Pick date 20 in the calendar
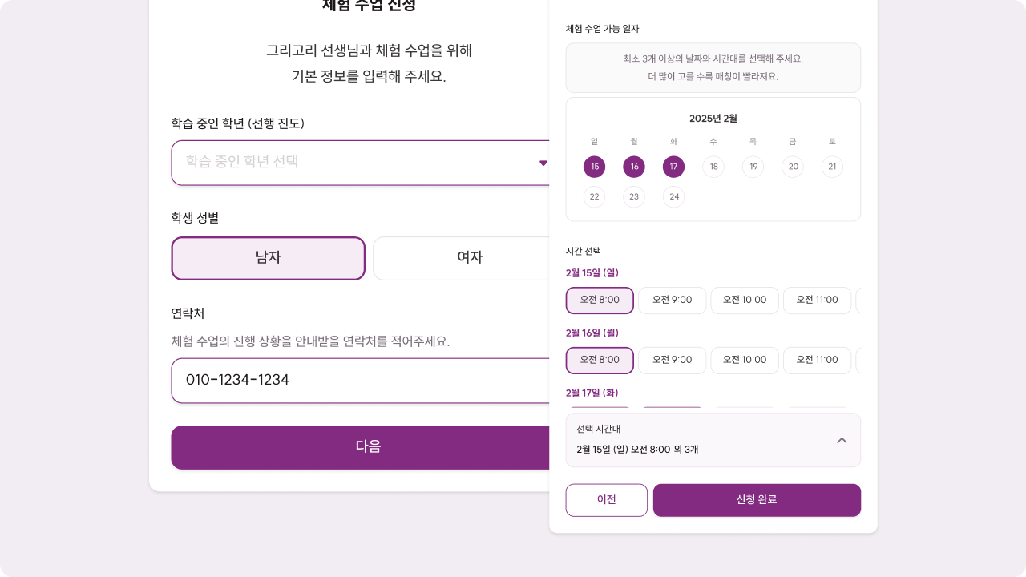This screenshot has height=577, width=1026. pos(793,167)
